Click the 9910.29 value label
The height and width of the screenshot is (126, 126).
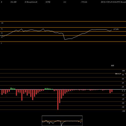pos(118,74)
